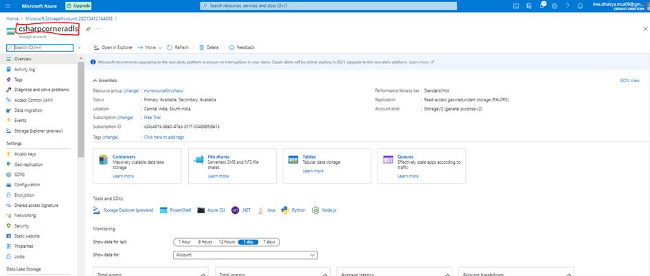Image resolution: width=650 pixels, height=276 pixels.
Task: Open the smiley feedback icon in header
Action: coord(581,5)
